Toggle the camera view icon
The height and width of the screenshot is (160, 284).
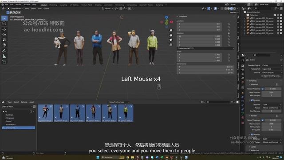171,40
